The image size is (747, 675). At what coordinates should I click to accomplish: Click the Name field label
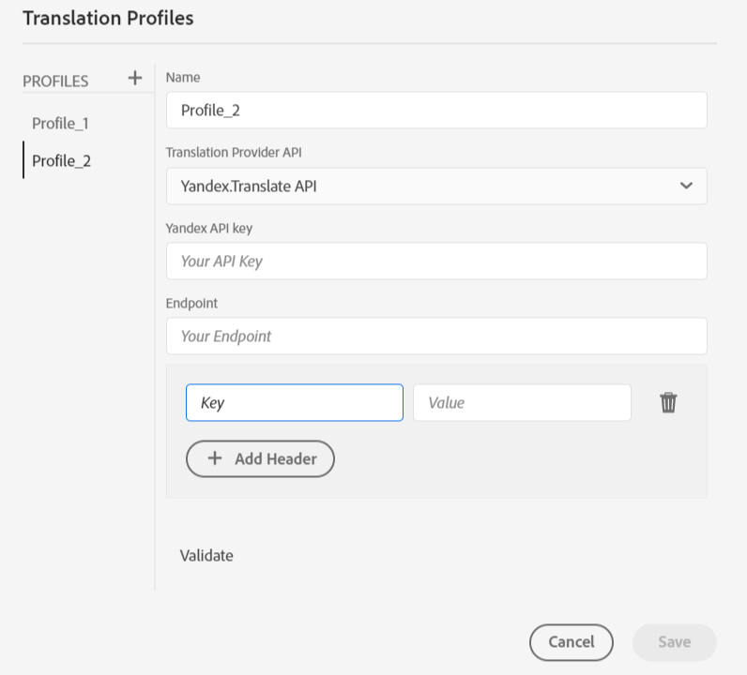pos(183,77)
